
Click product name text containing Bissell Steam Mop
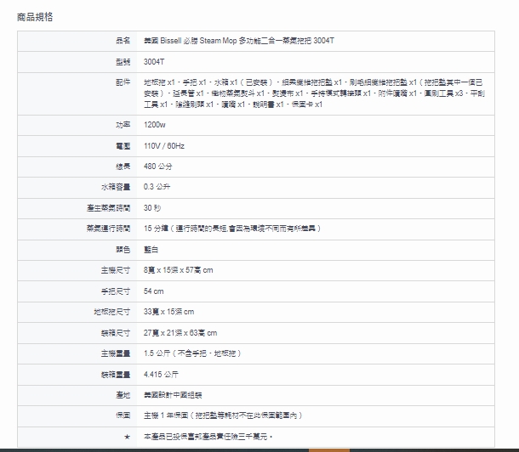238,41
